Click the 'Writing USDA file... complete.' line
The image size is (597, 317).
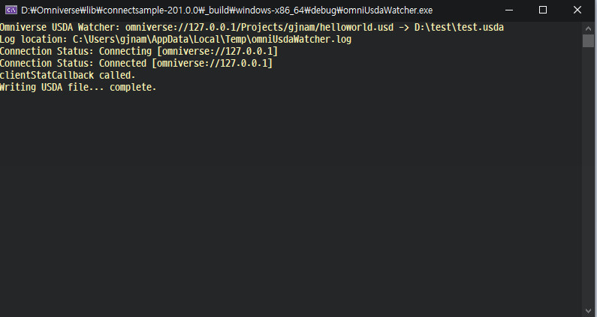pyautogui.click(x=78, y=87)
